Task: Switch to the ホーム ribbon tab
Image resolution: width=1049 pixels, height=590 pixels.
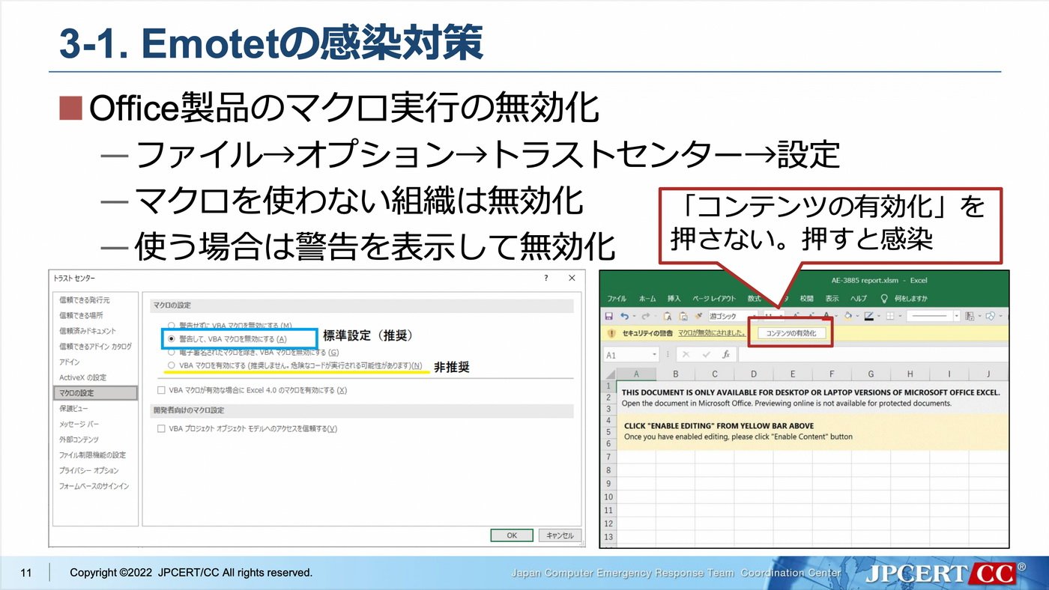Action: (x=647, y=298)
